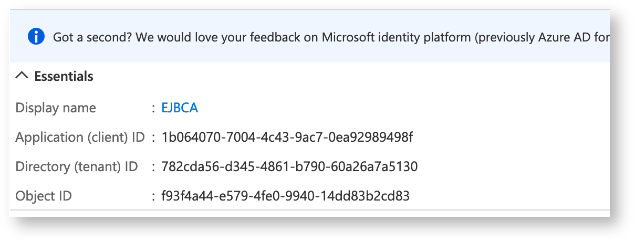Click the colon beside Display name
The height and width of the screenshot is (242, 635).
153,108
